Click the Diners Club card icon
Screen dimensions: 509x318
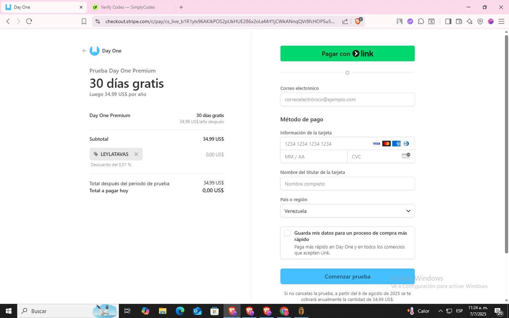[406, 144]
